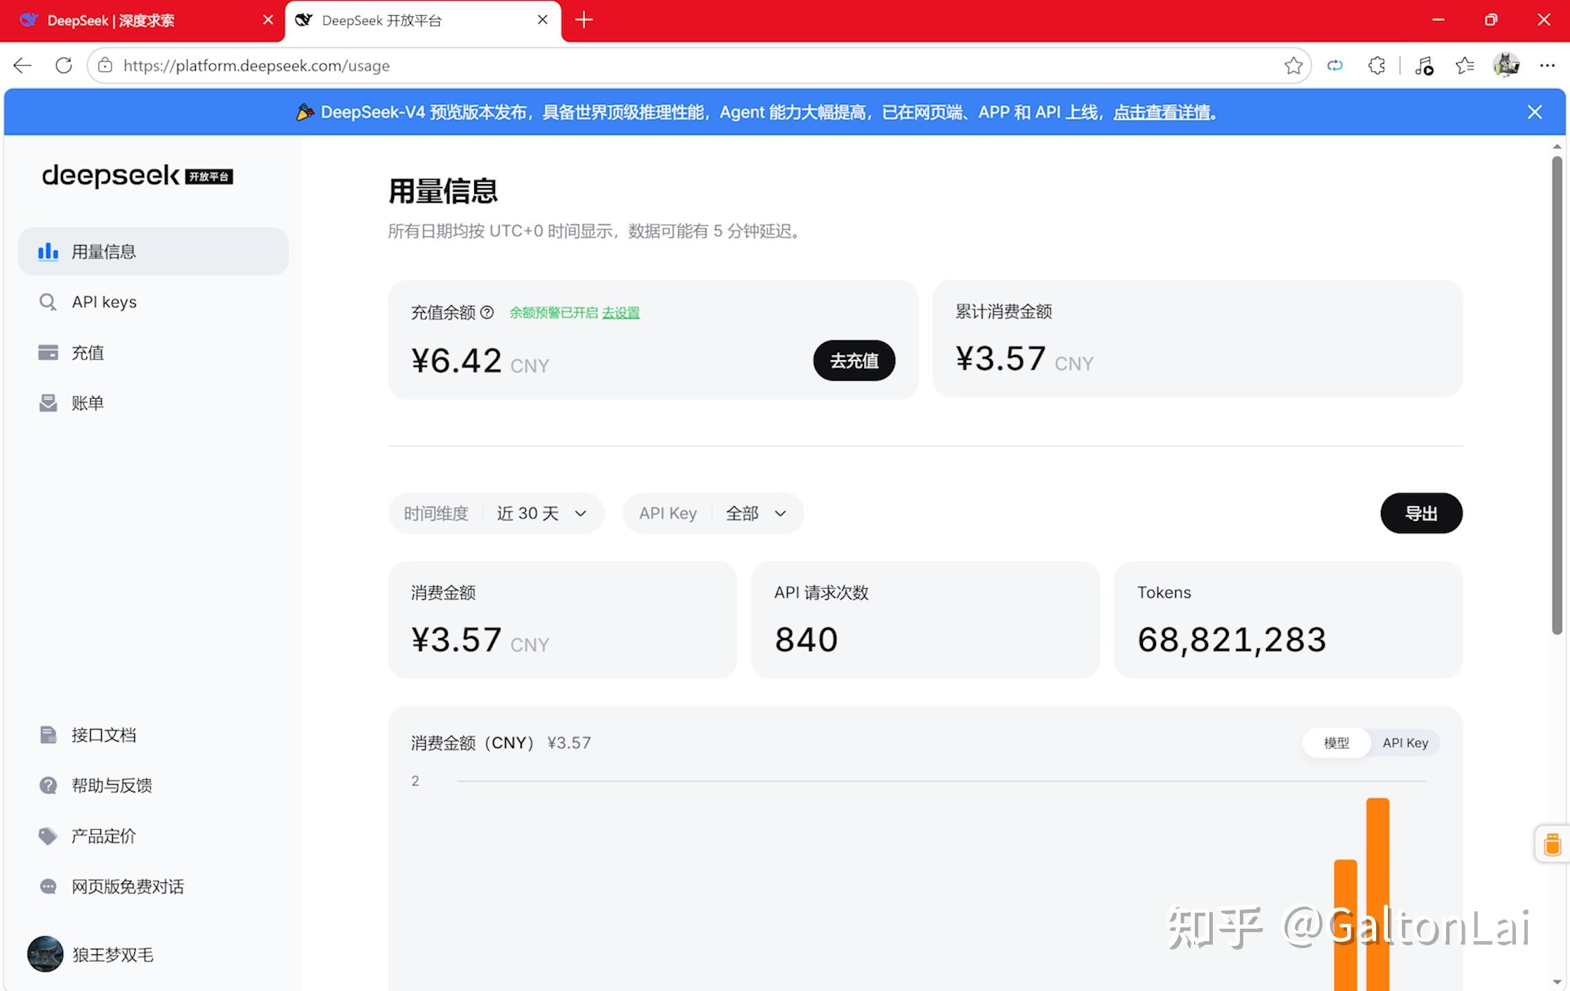This screenshot has width=1570, height=991.
Task: Open the browser extensions puzzle icon
Action: [x=1376, y=66]
